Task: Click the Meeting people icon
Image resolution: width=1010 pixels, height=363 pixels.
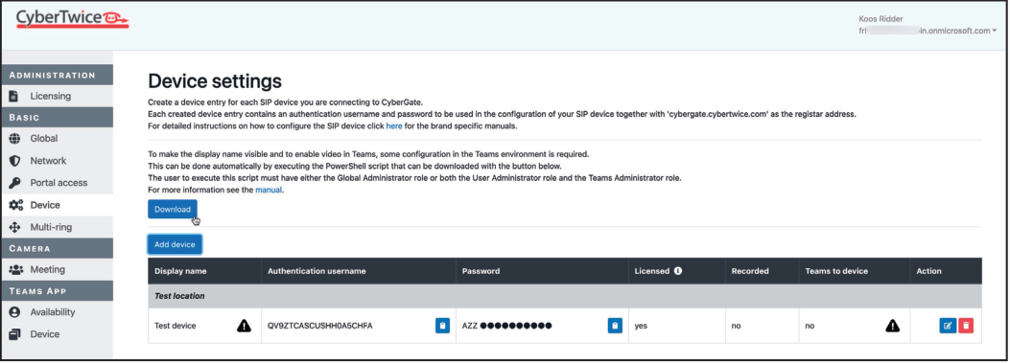Action: tap(15, 270)
